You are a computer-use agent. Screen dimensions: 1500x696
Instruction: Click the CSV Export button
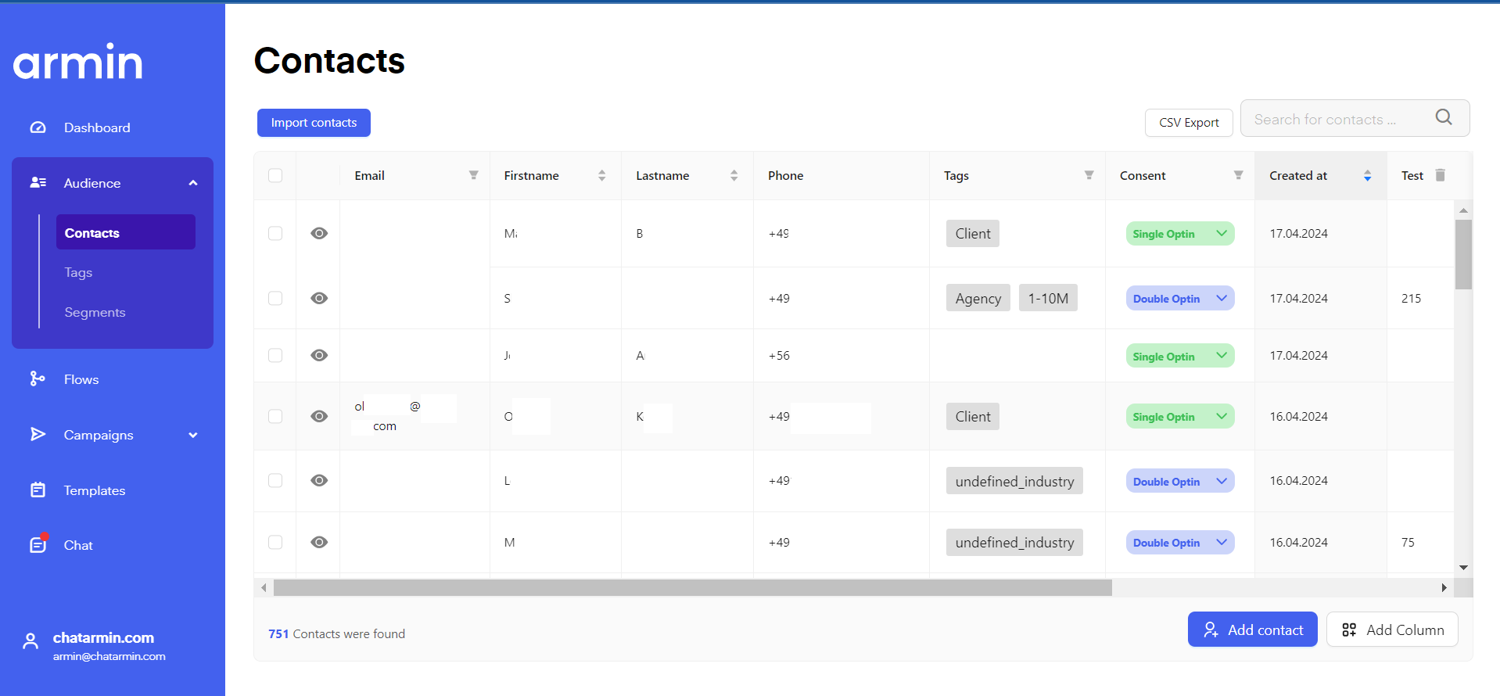[x=1188, y=123]
